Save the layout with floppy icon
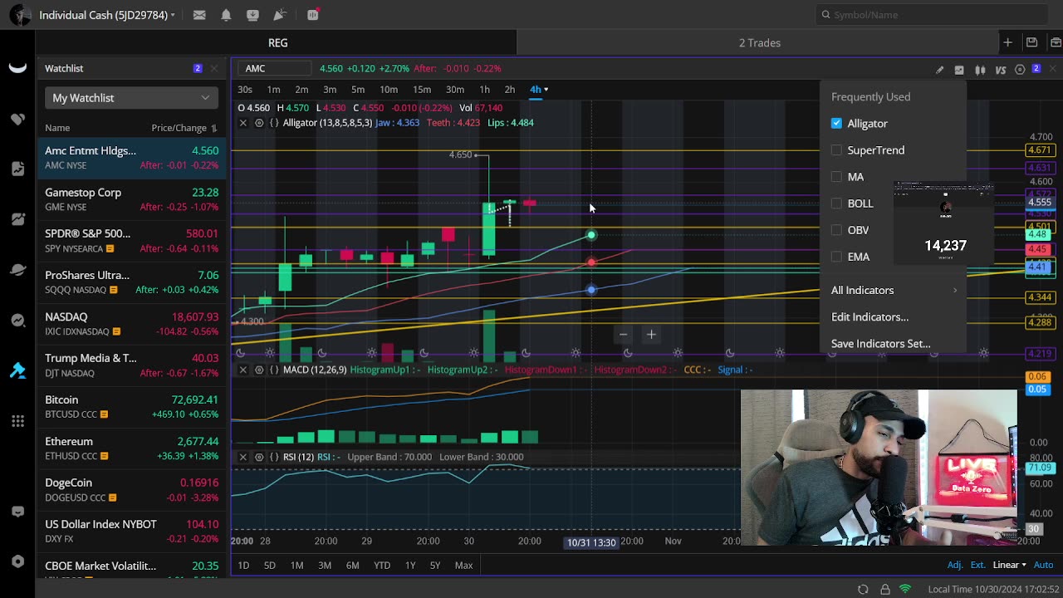 1031,42
